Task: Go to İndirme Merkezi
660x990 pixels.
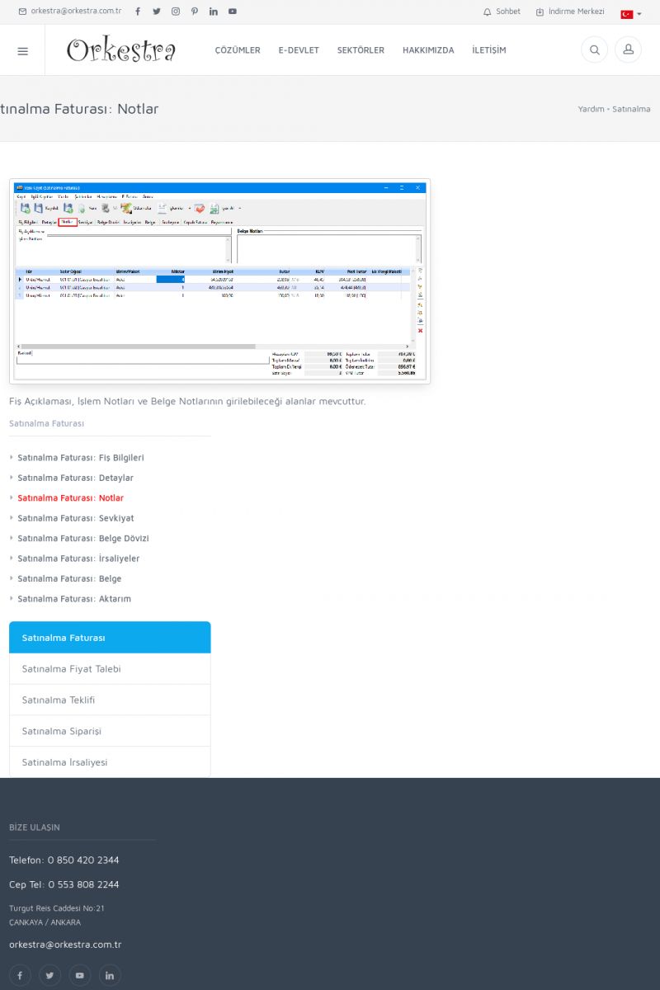Action: [x=570, y=12]
